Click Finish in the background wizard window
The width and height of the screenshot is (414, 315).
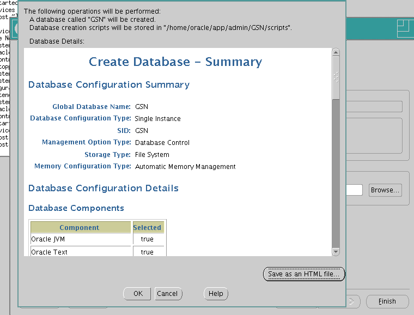click(387, 301)
